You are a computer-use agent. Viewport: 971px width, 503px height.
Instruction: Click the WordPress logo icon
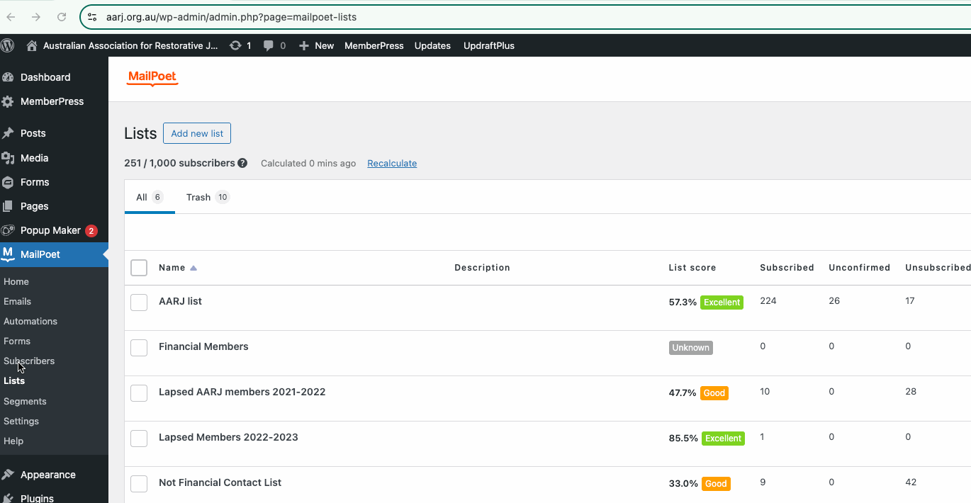click(8, 45)
